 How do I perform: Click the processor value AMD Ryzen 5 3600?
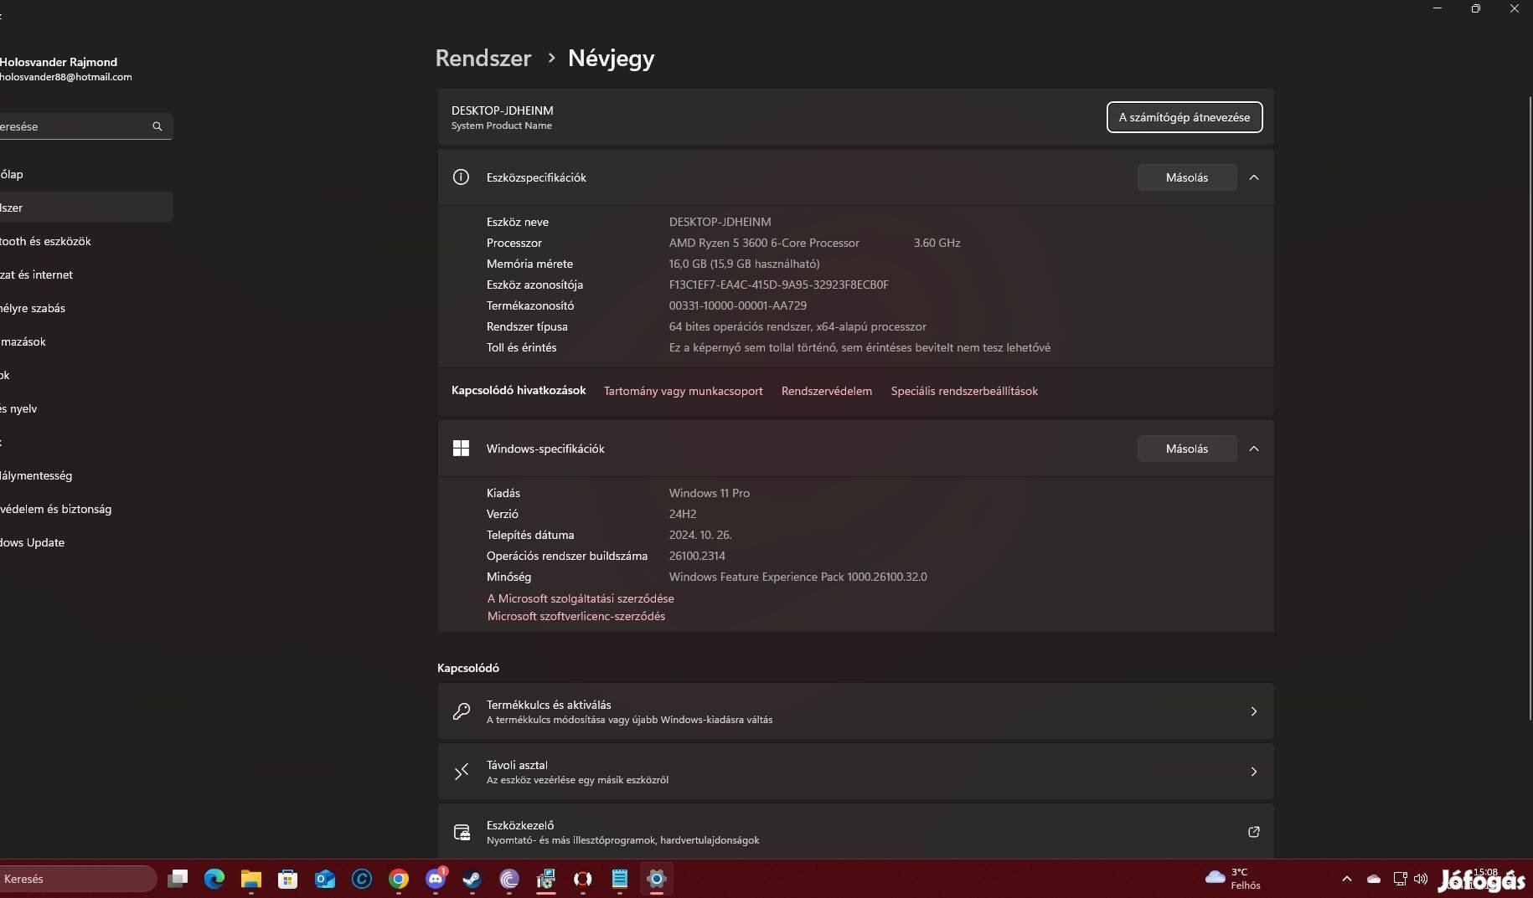[x=764, y=243]
